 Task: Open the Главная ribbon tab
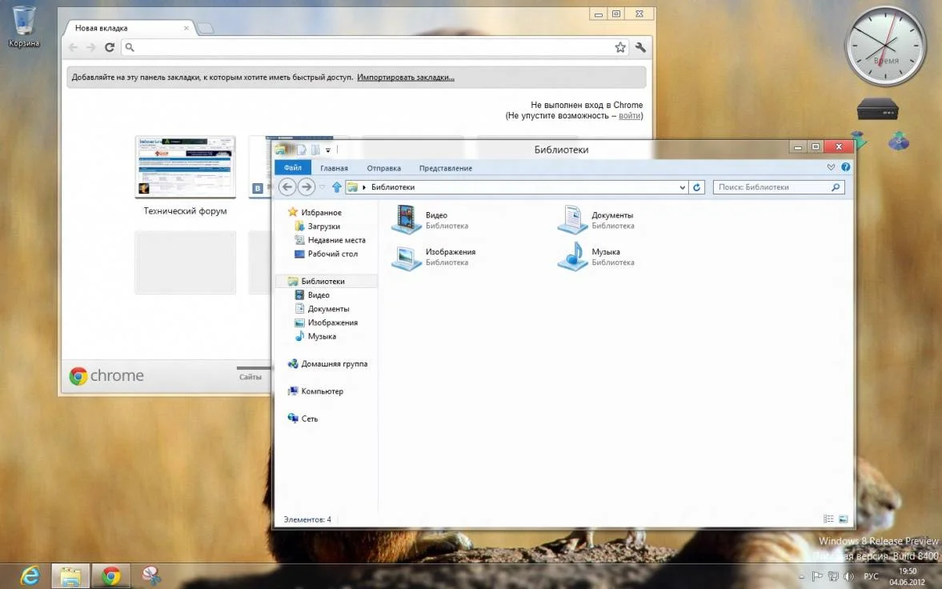(334, 168)
